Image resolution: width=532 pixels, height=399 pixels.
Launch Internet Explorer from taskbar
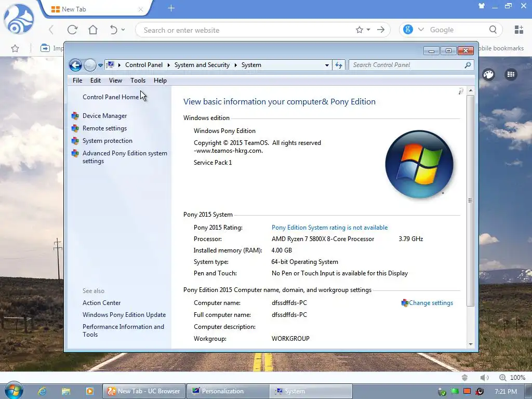(x=42, y=391)
